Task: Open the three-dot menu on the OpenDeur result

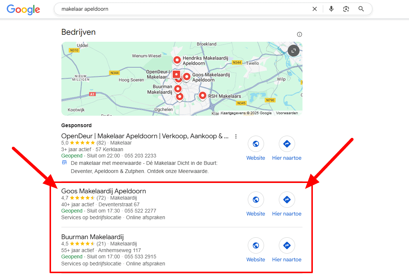Action: [236, 136]
